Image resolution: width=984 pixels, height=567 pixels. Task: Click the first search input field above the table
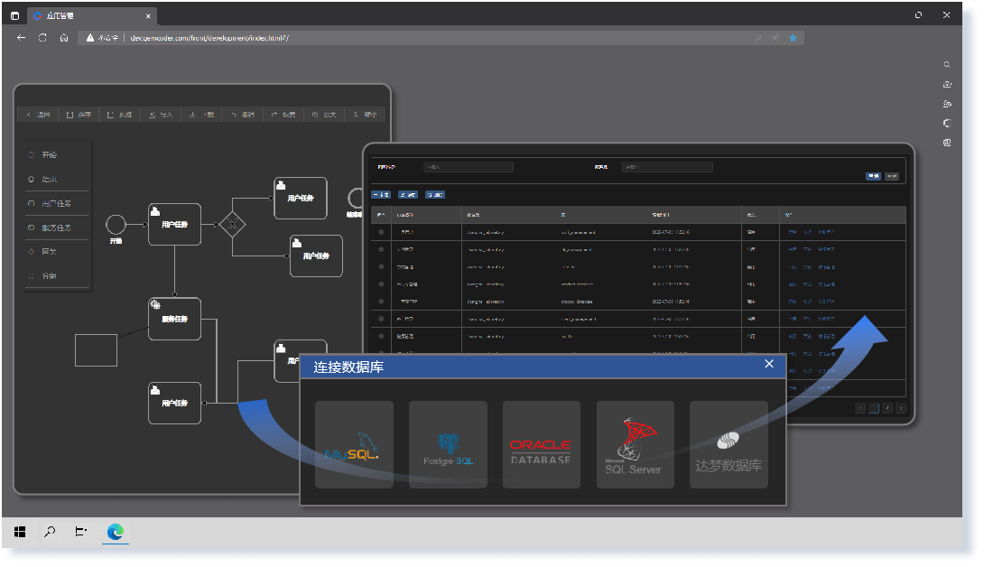tap(468, 167)
